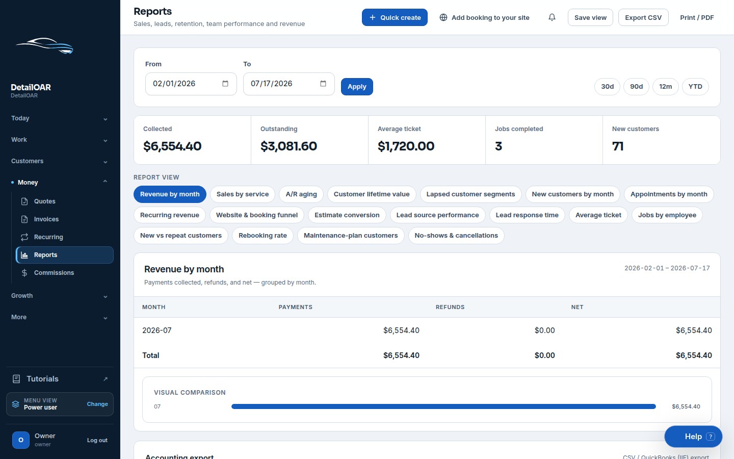Screen dimensions: 734x459
Task: Switch to A/R aging report
Action: (x=301, y=194)
